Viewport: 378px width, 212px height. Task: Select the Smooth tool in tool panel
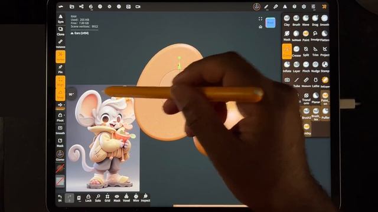pyautogui.click(x=324, y=21)
